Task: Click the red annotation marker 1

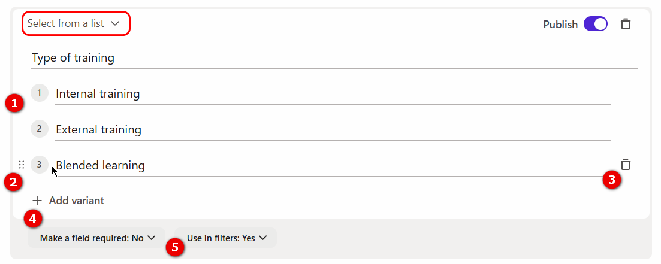Action: tap(14, 103)
